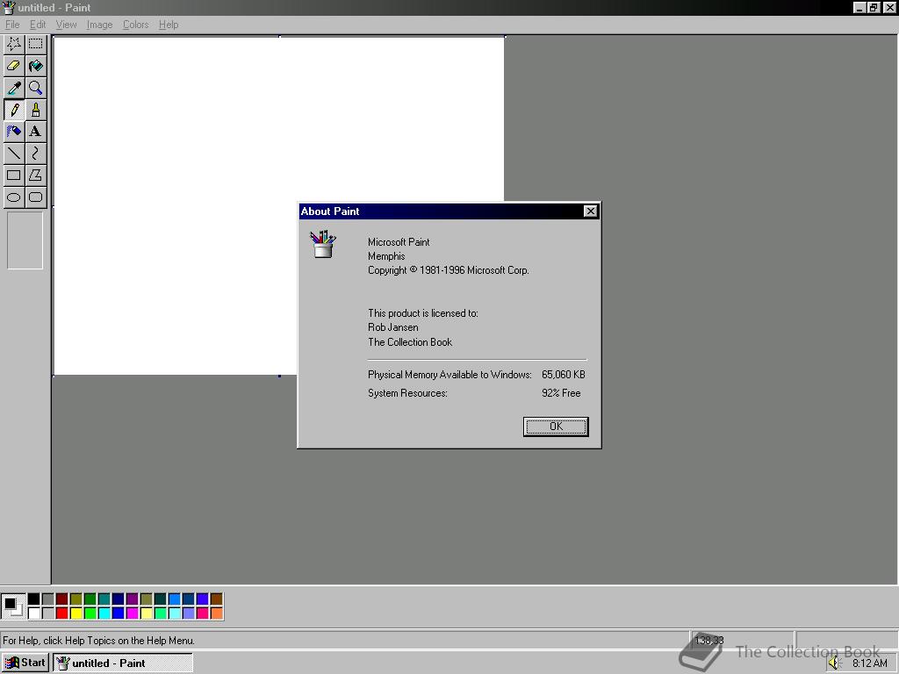
Task: Choose the periwinkle lavender-blue swatch
Action: [188, 613]
